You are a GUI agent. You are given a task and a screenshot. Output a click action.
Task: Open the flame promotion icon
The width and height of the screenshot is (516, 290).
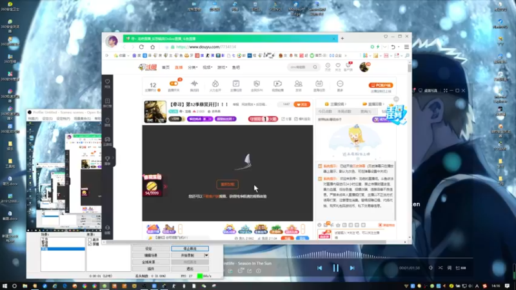215,84
